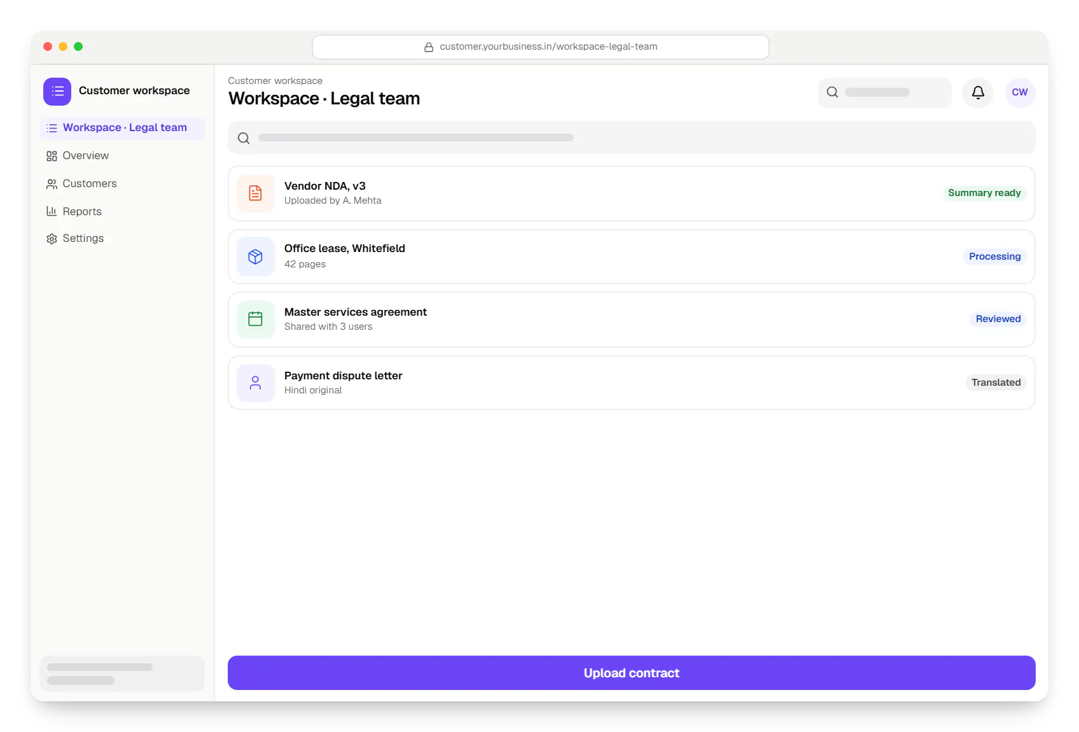
Task: Open the CW user avatar
Action: pos(1020,92)
